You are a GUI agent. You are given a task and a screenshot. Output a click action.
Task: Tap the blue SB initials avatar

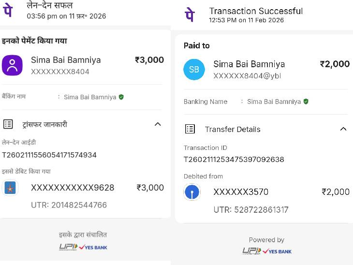click(194, 70)
